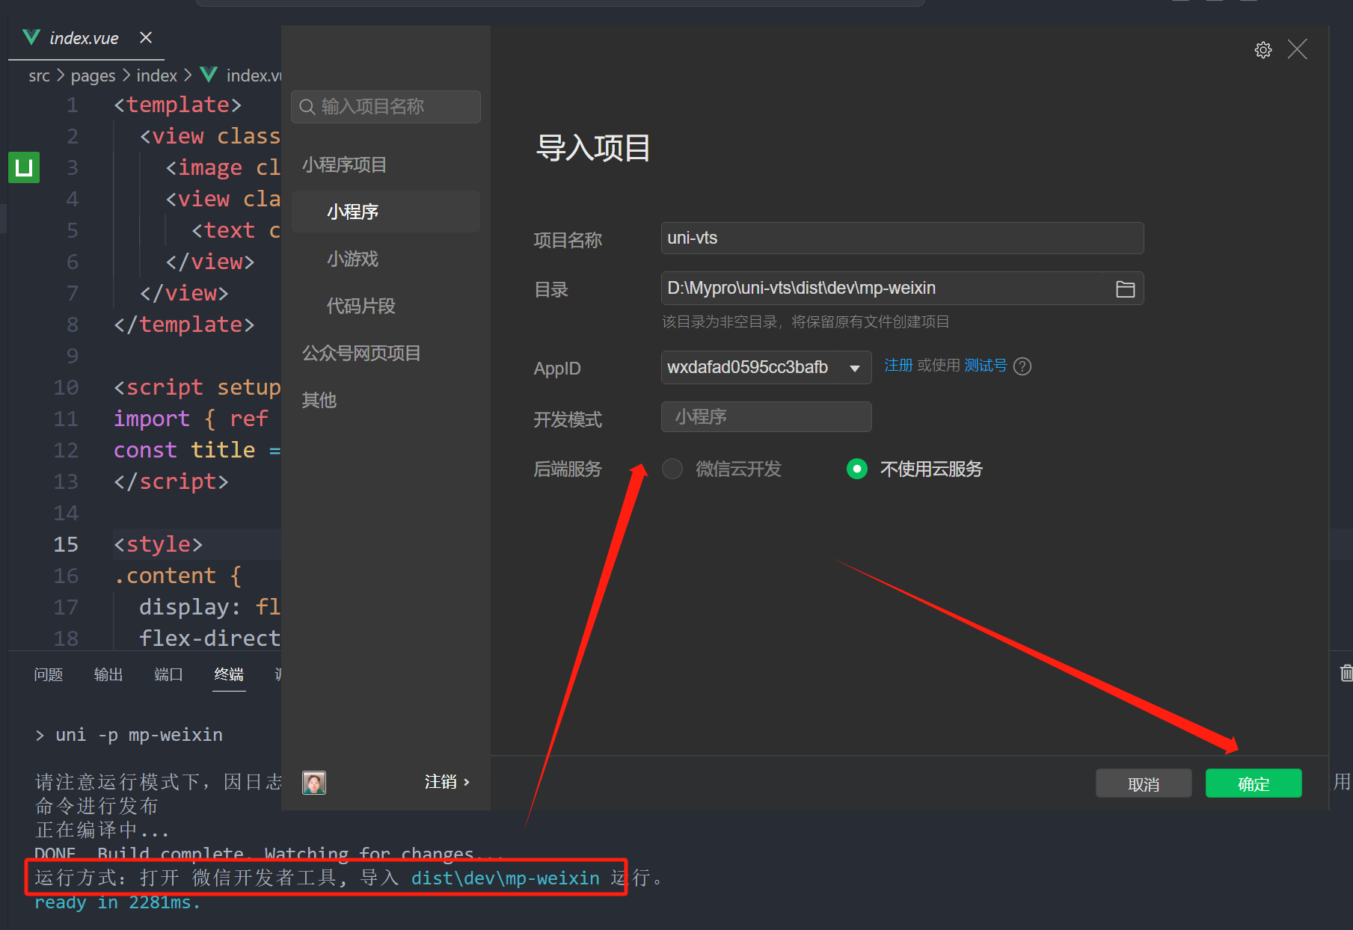The height and width of the screenshot is (930, 1353).
Task: Switch to 终端 panel tab
Action: tap(229, 674)
